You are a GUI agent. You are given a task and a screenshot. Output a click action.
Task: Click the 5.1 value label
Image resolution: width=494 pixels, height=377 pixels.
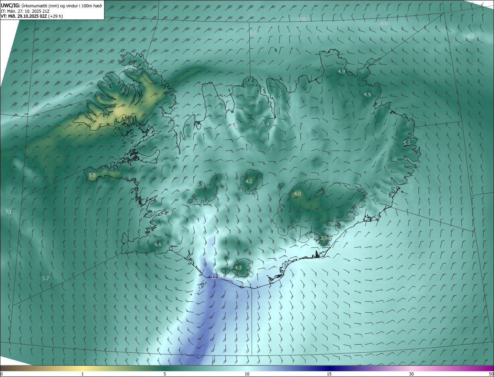point(407,143)
